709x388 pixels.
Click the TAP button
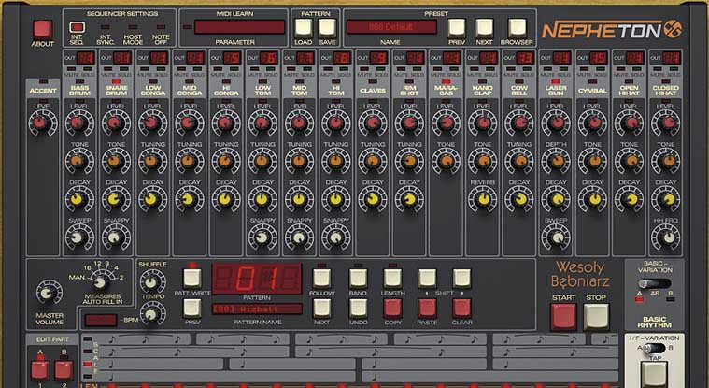pos(654,375)
